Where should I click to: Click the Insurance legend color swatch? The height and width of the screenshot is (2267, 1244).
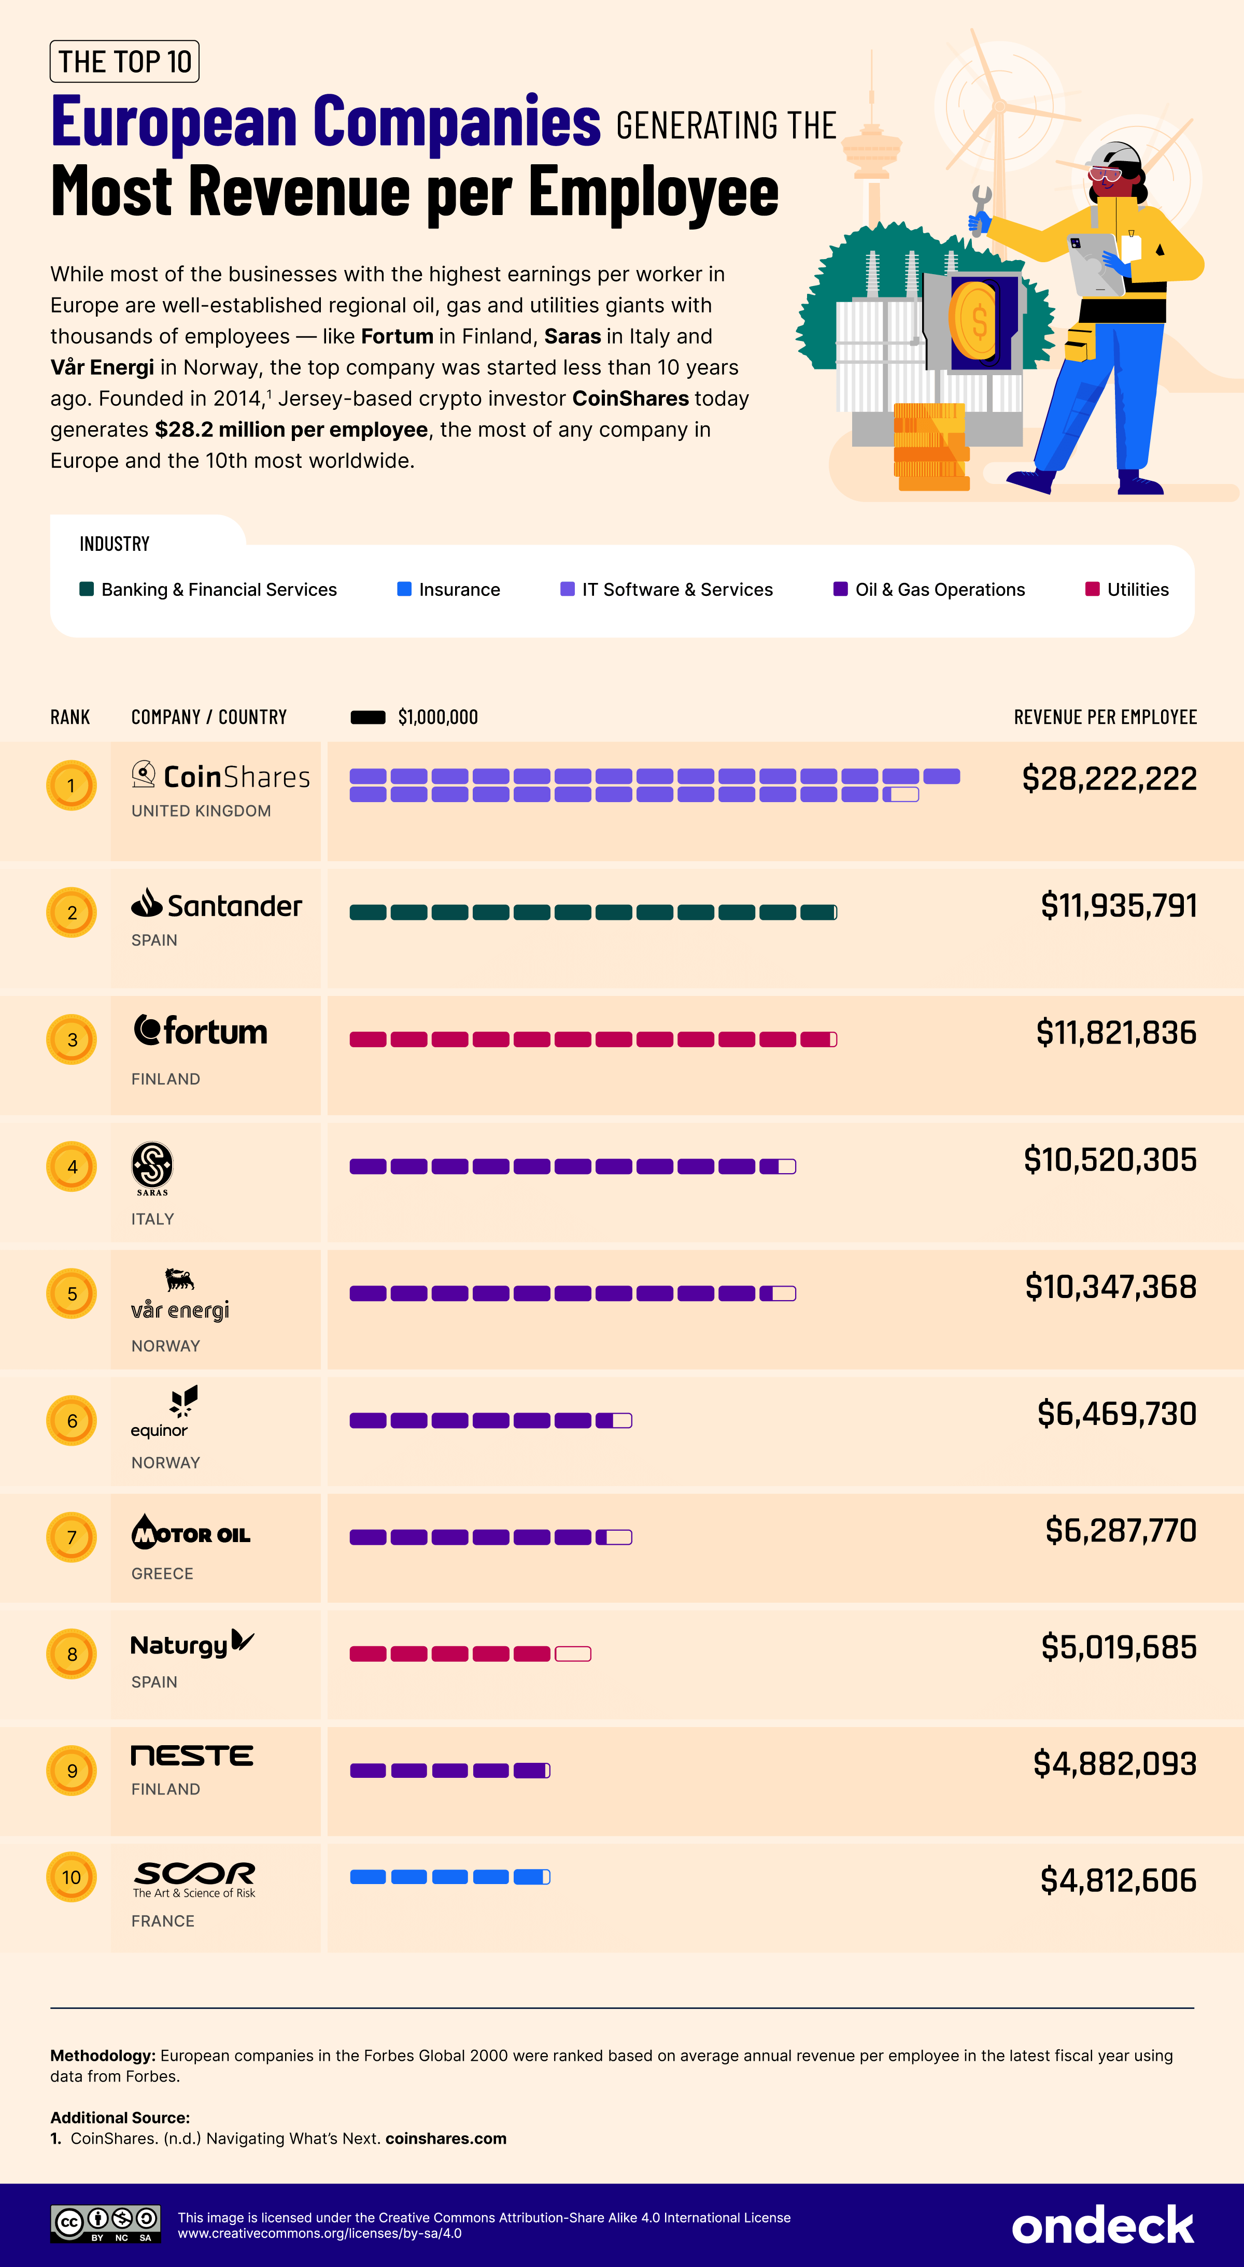pyautogui.click(x=404, y=590)
